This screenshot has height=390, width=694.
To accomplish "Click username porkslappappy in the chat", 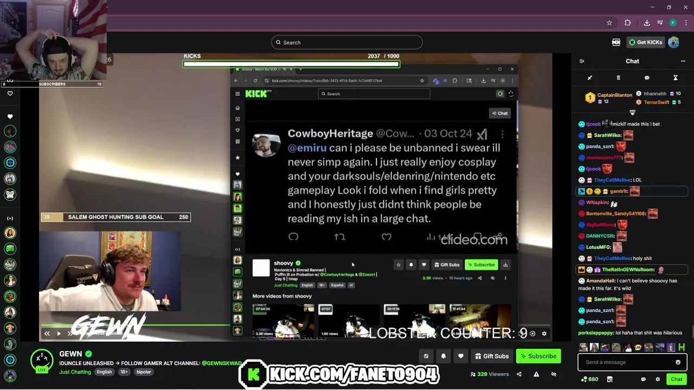I will [x=596, y=333].
